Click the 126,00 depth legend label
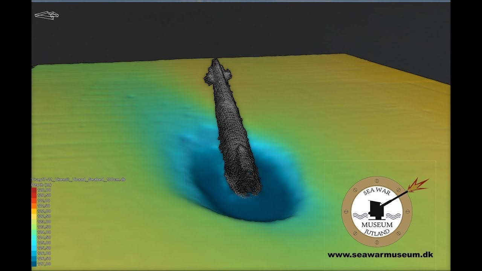482x271 pixels. coord(44,253)
